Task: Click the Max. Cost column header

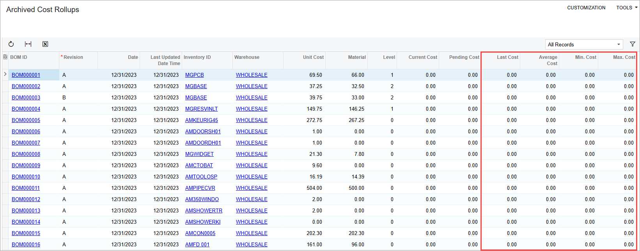Action: click(x=624, y=57)
